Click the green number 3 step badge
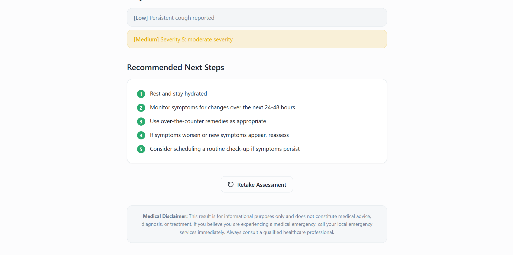Image resolution: width=513 pixels, height=255 pixels. pyautogui.click(x=141, y=122)
